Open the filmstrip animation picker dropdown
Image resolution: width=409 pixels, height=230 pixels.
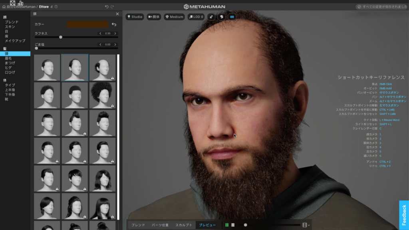(306, 225)
